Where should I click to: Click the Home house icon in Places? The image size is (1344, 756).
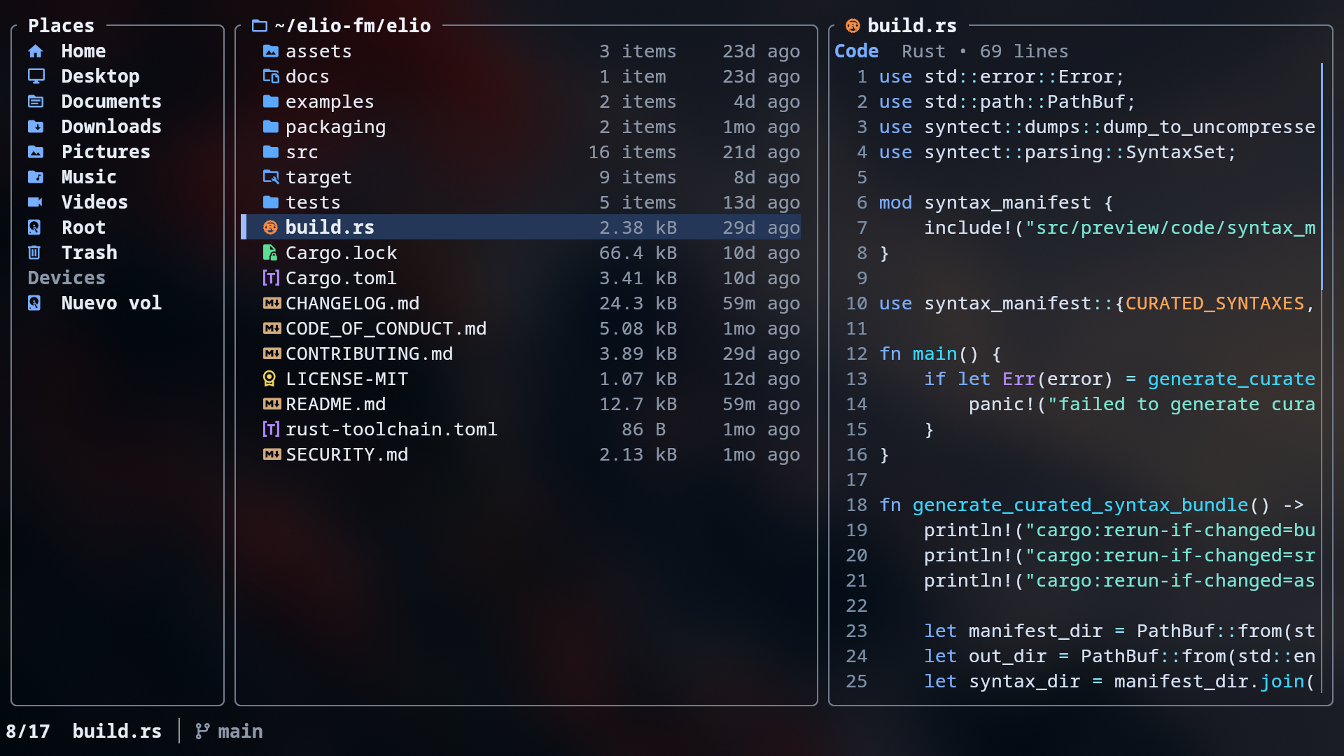point(36,51)
